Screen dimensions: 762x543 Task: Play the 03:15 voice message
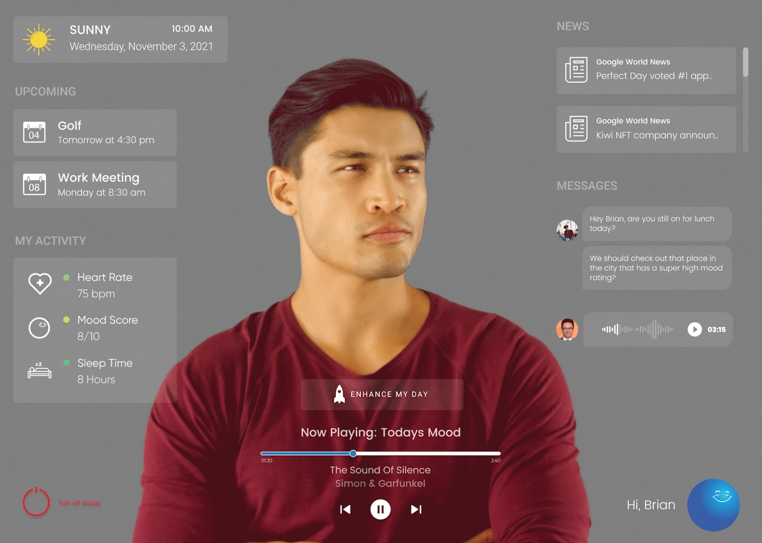pos(695,329)
